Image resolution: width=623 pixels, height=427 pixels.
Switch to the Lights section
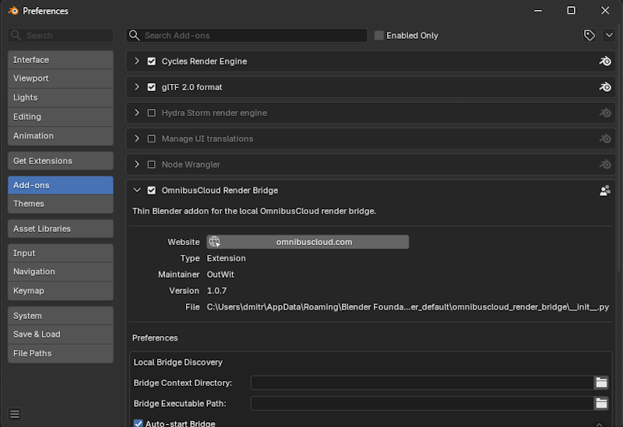pyautogui.click(x=61, y=98)
